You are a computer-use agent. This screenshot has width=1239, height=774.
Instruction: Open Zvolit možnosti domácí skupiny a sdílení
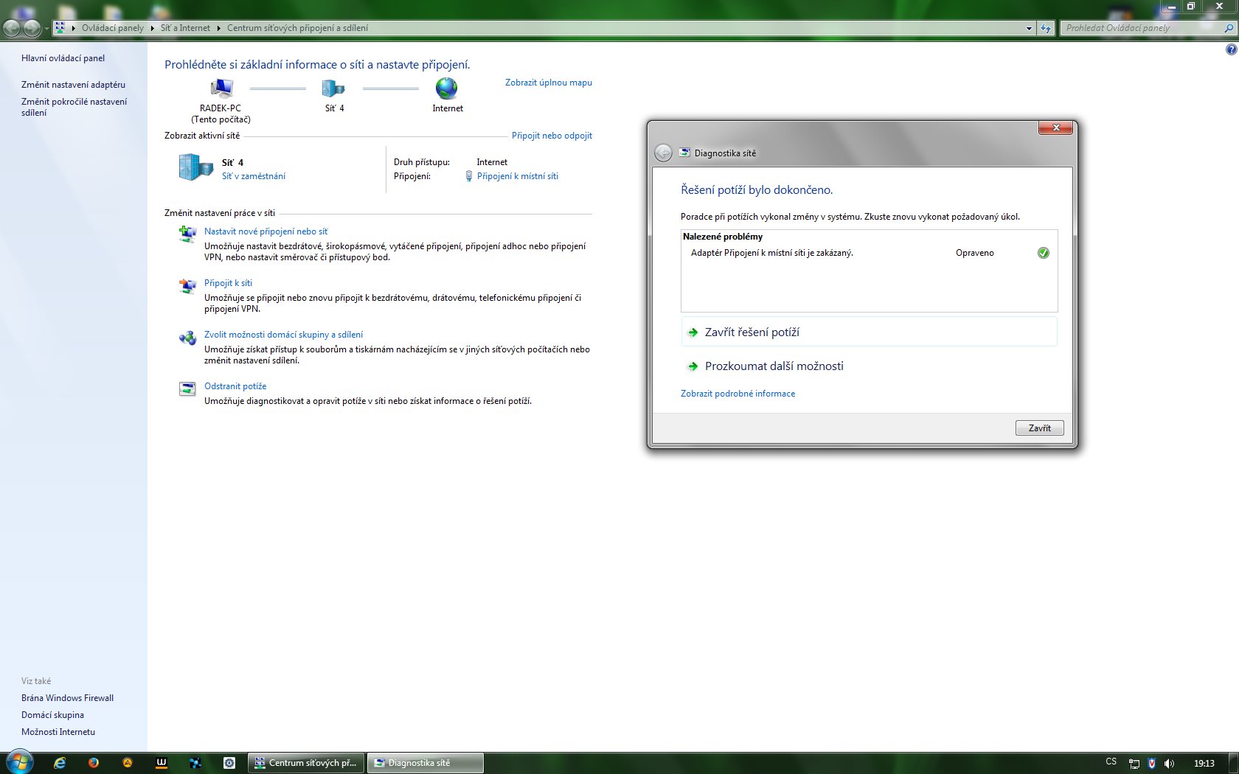283,335
